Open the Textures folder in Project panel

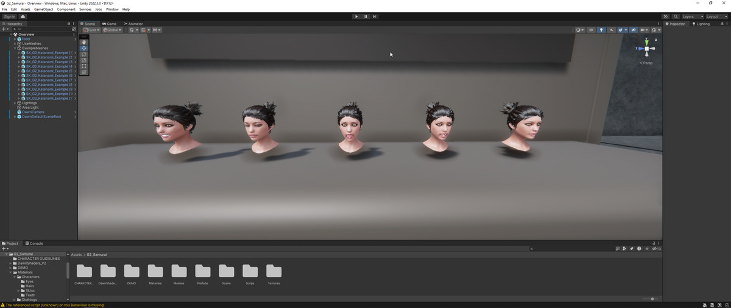coord(274,274)
